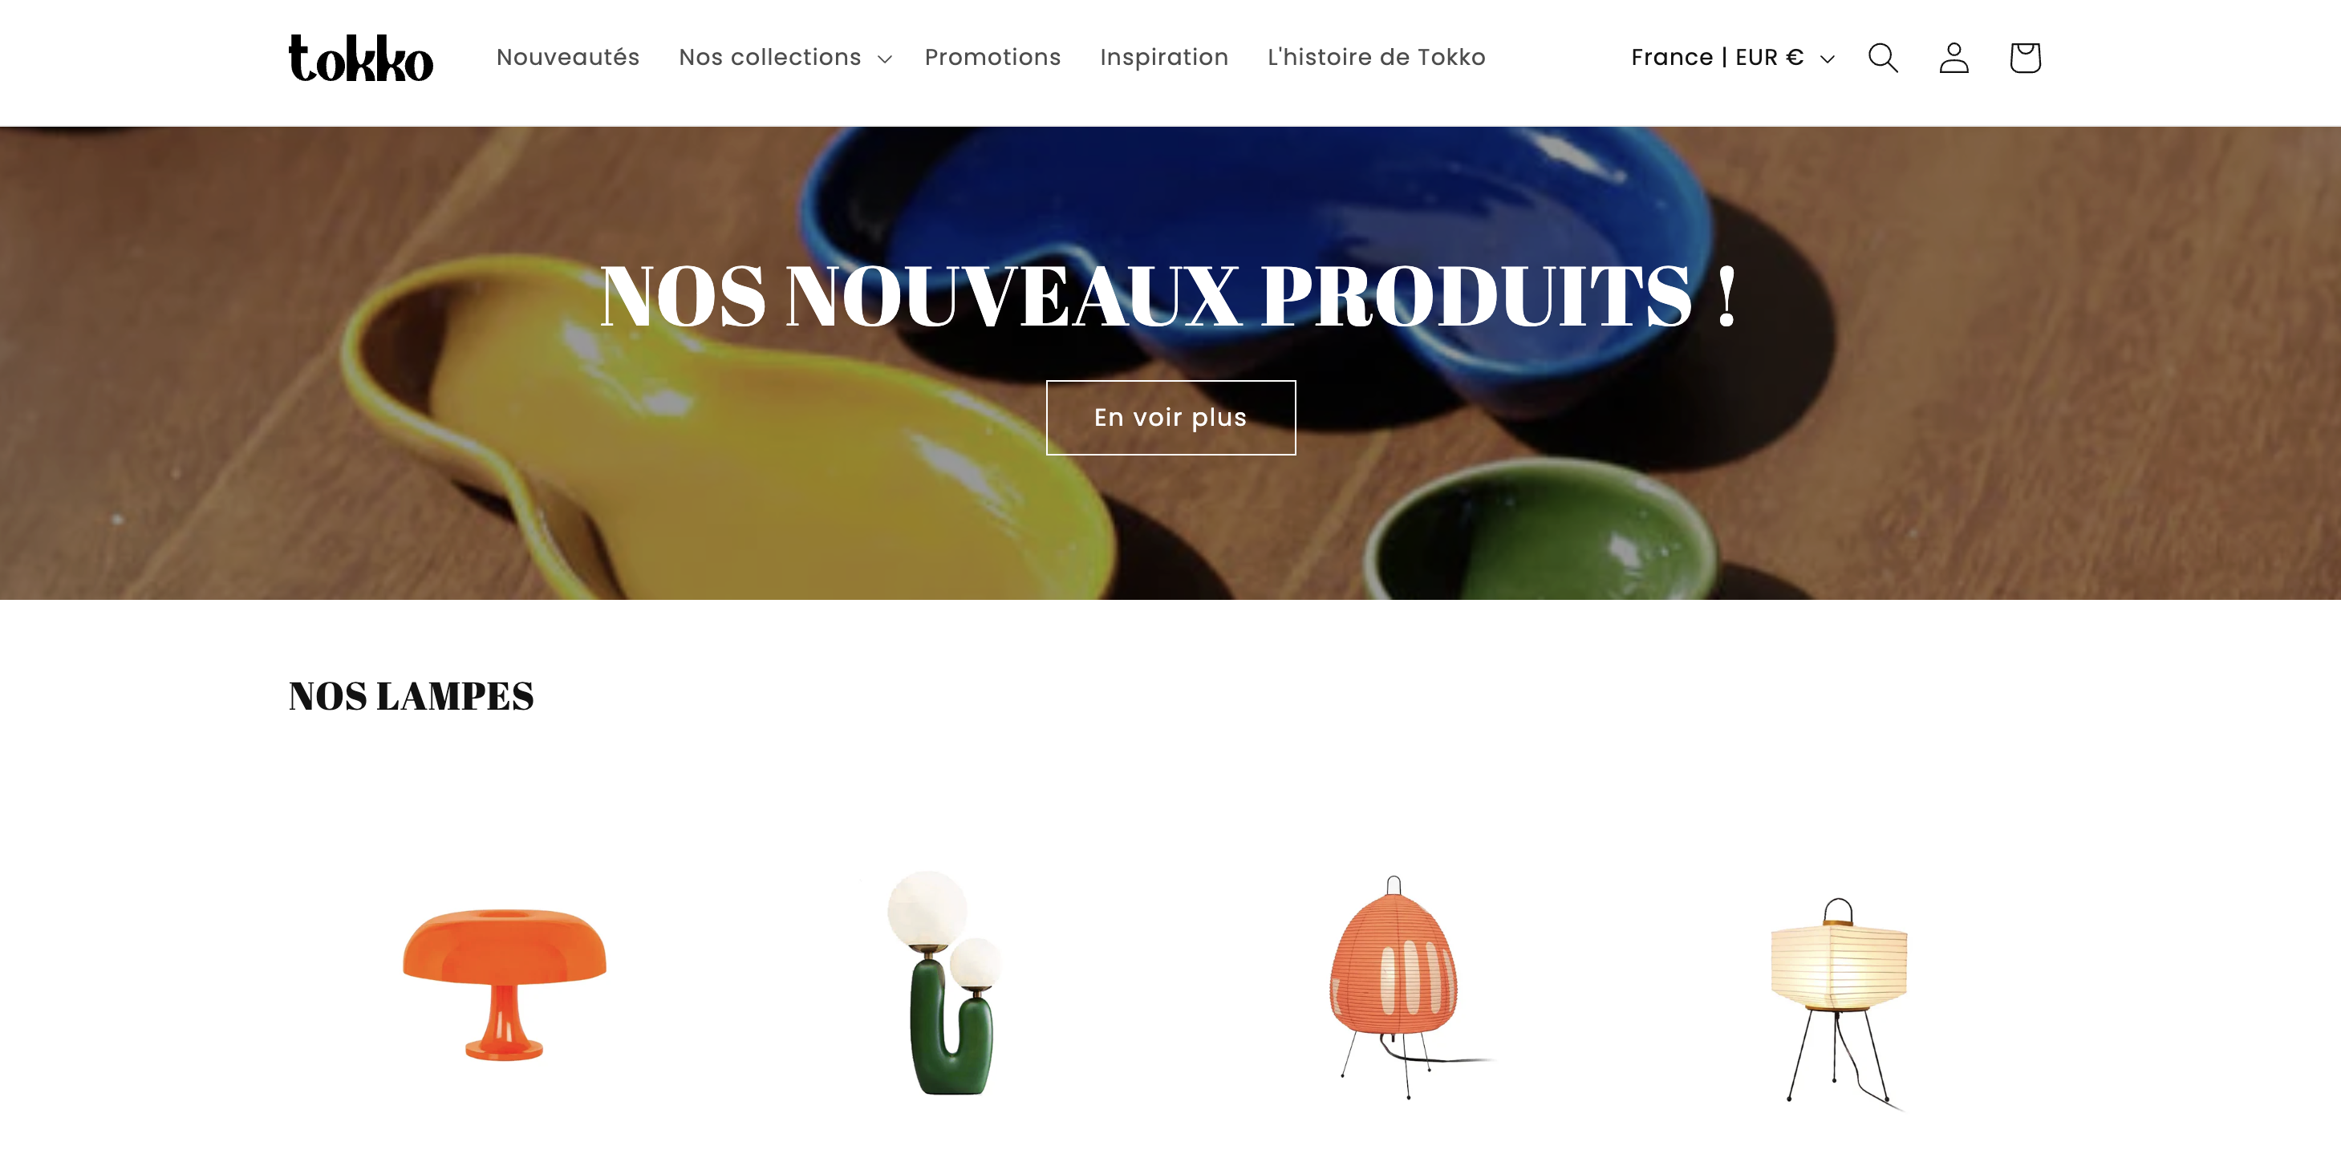Click the NOS NOUVEAUX PRODUITS banner heading
Screen dimensions: 2341x1158
pyautogui.click(x=1170, y=296)
